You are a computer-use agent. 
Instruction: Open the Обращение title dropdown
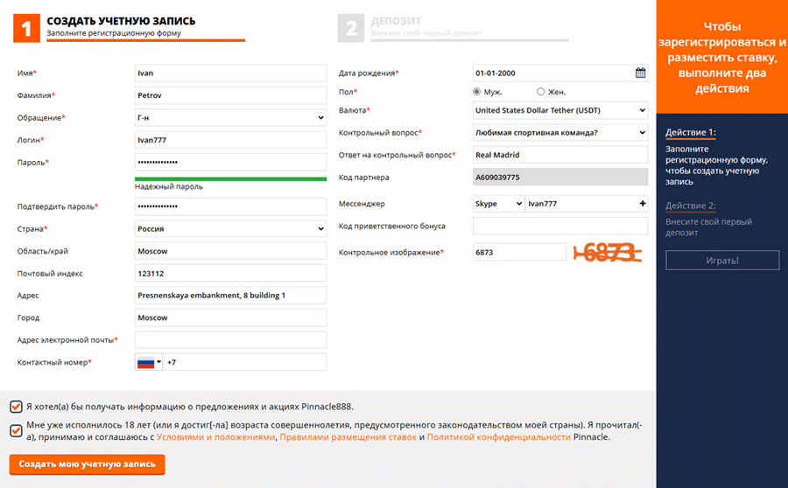click(230, 118)
